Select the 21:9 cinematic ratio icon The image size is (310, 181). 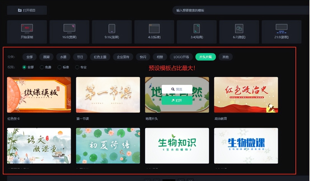point(281,31)
